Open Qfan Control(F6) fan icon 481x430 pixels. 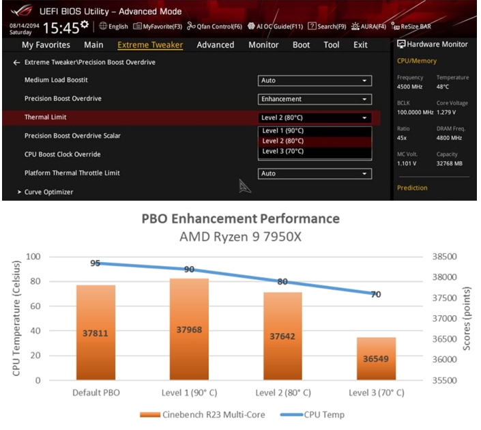coord(191,27)
